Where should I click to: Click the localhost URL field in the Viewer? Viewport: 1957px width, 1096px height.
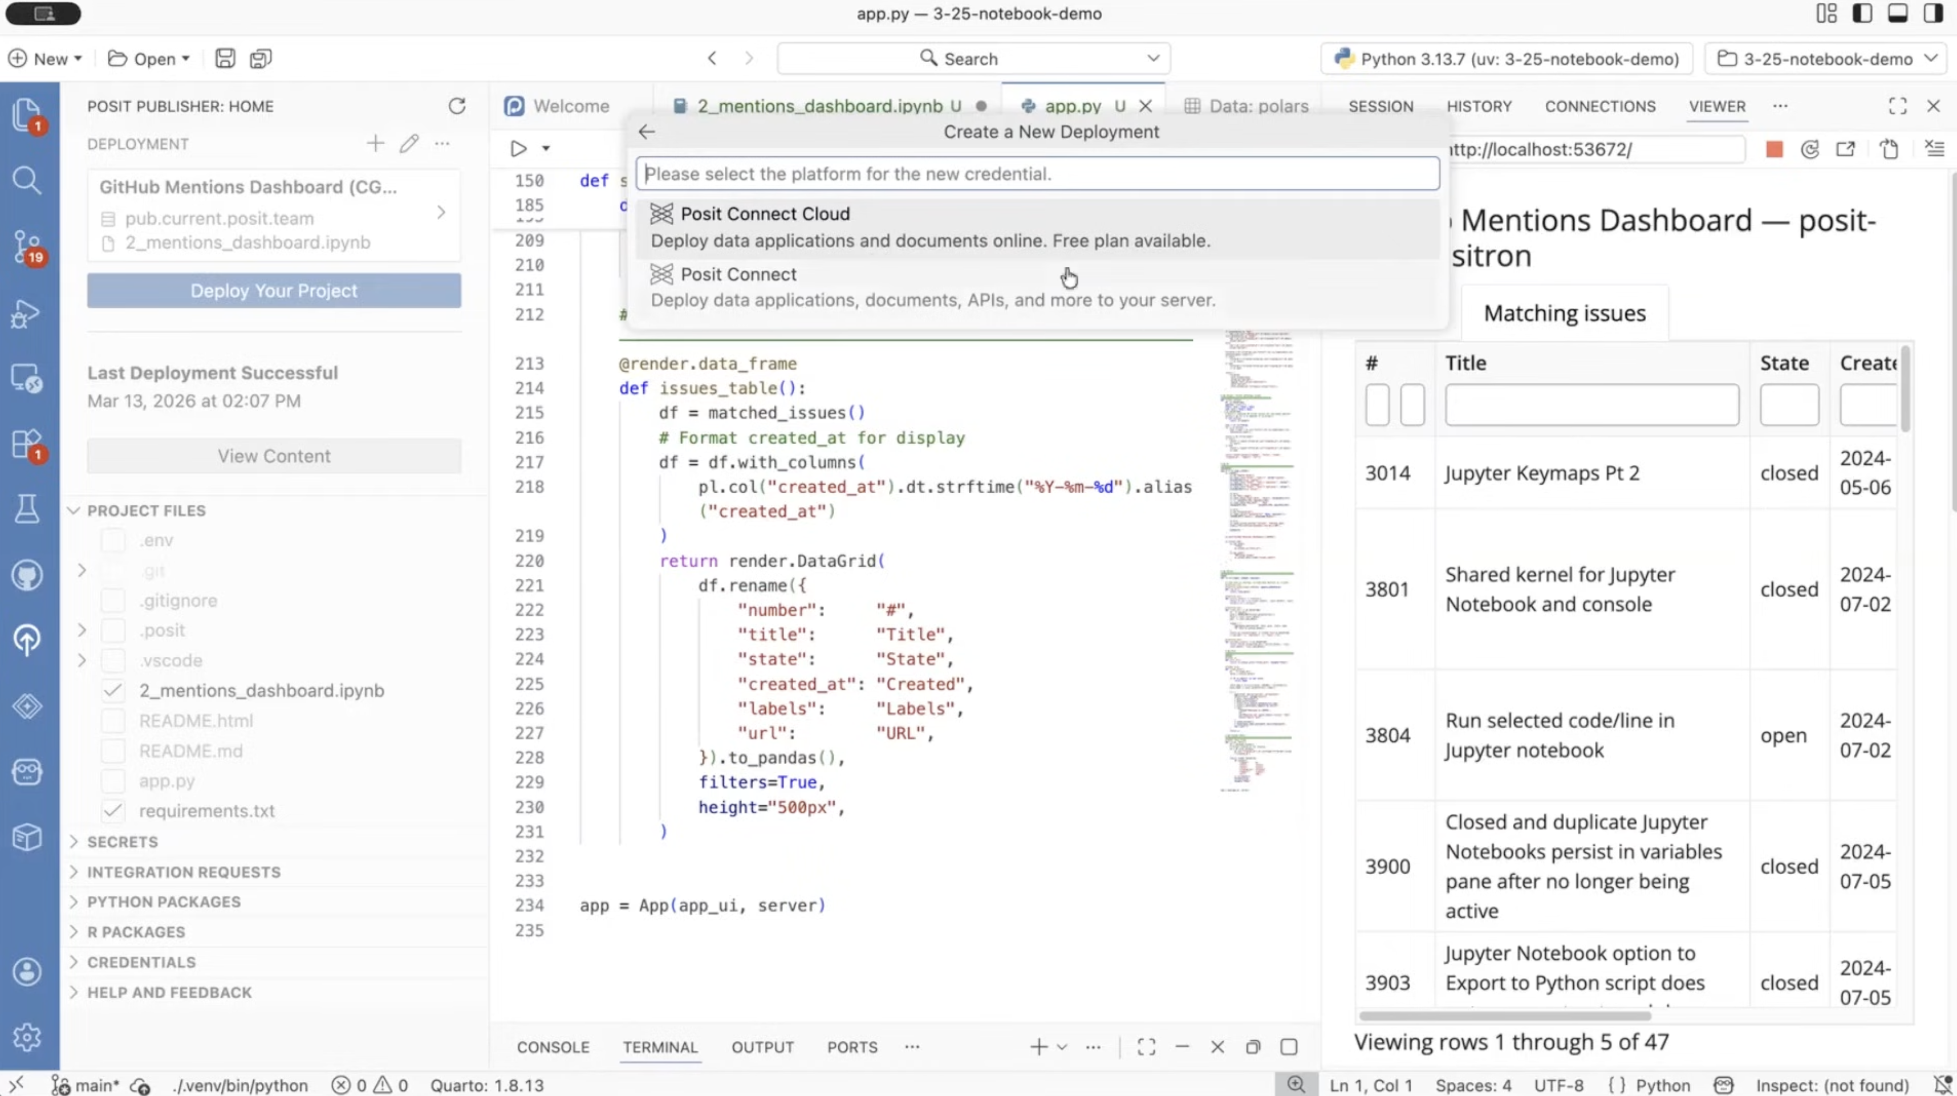[x=1595, y=149]
